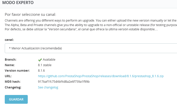177x106 pixels.
Task: Click the "canal:" field label
Action: click(x=9, y=40)
